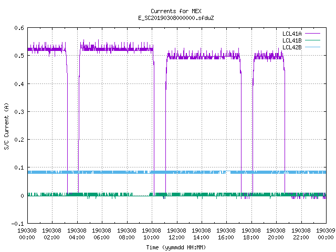Click the y-axis label 'S/C Current (A)'
Screen dimensions: 336x252
click(x=6, y=126)
